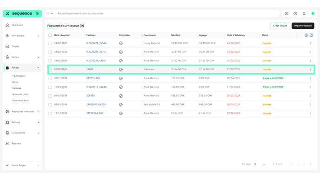Click the Importer facture button
The width and height of the screenshot is (320, 180).
coord(303,26)
